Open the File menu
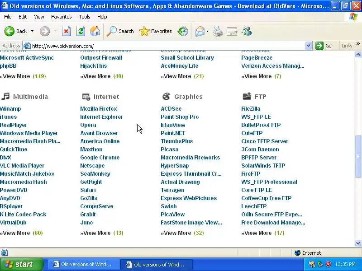Viewport: 362px width, 271px height. point(8,17)
